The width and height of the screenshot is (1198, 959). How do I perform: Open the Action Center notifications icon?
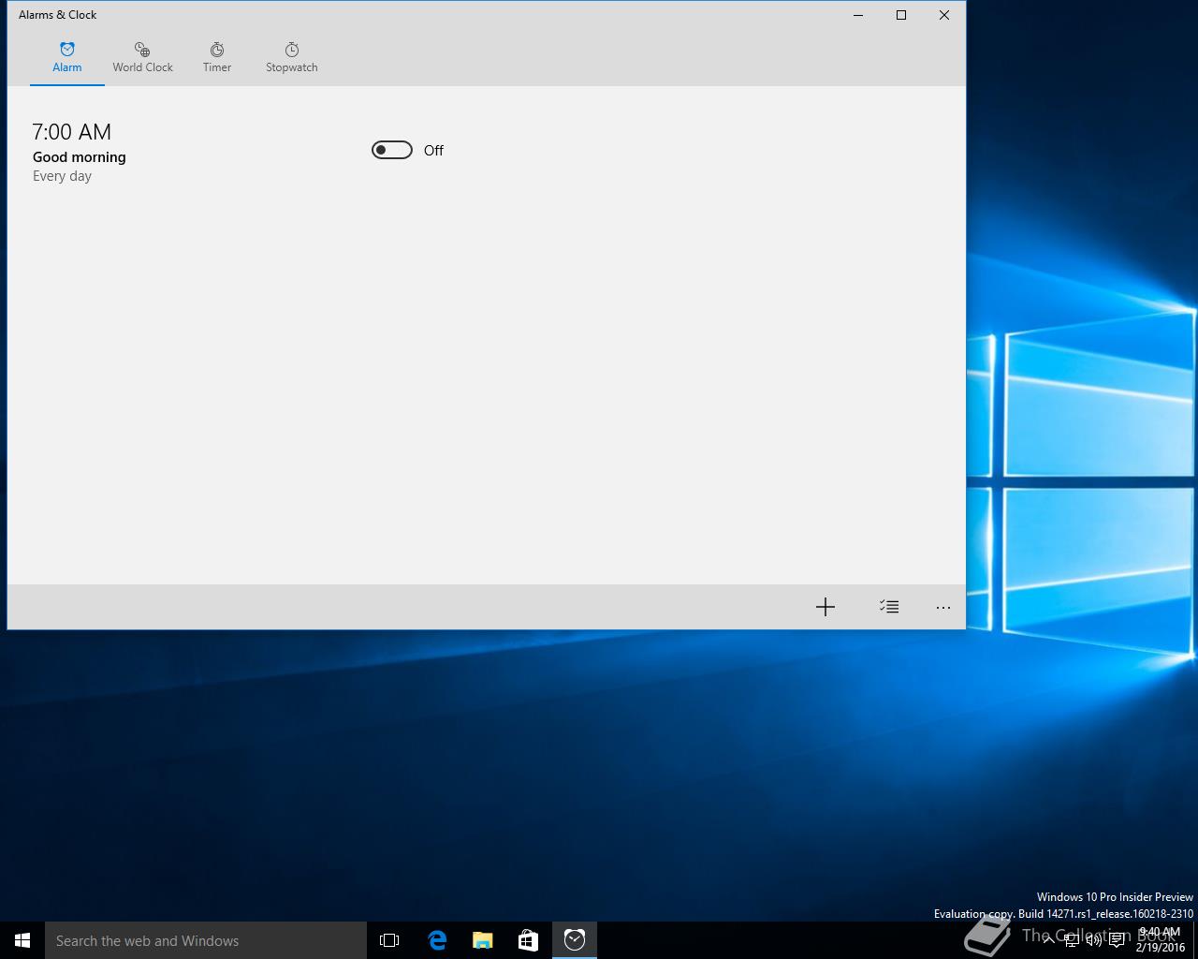[x=1117, y=940]
